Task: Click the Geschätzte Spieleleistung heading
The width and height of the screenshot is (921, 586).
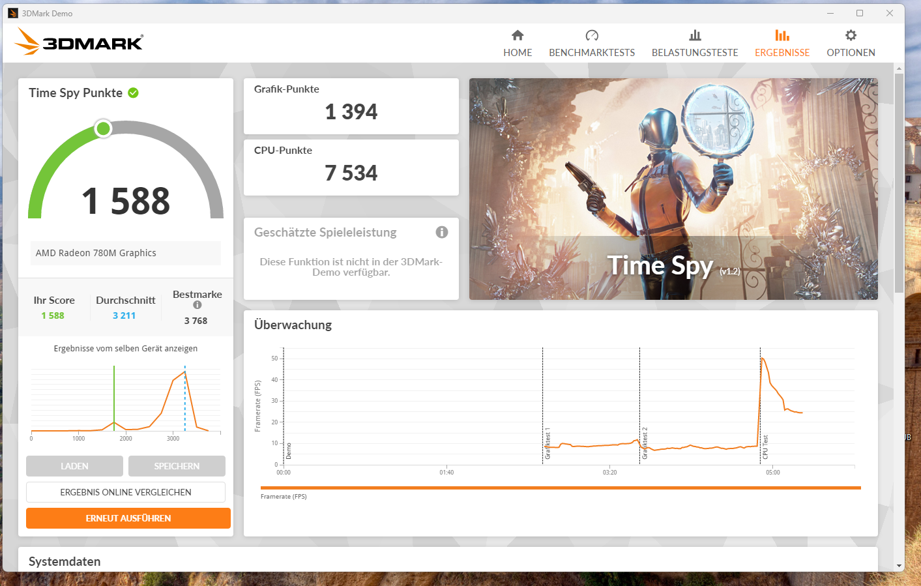Action: [x=325, y=233]
